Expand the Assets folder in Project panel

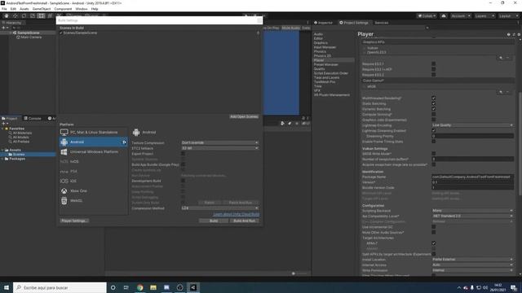pos(2,150)
